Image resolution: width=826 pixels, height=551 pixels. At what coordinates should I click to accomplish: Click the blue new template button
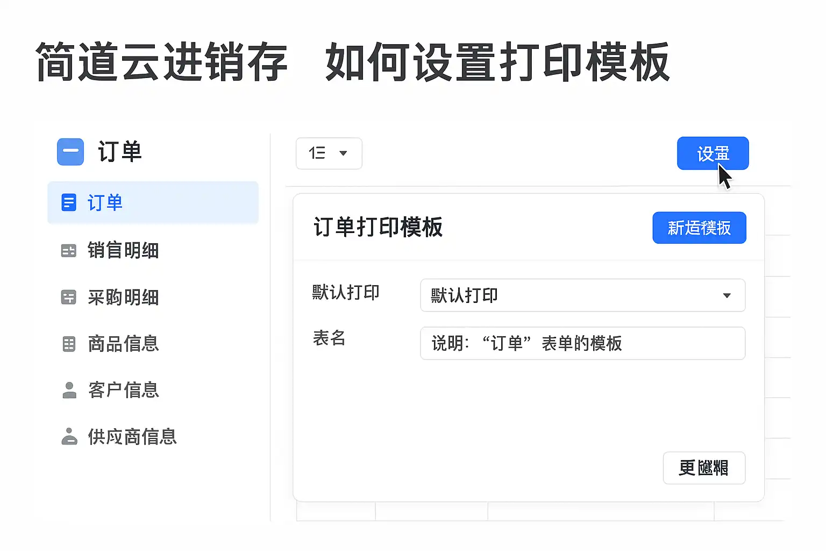(x=700, y=228)
